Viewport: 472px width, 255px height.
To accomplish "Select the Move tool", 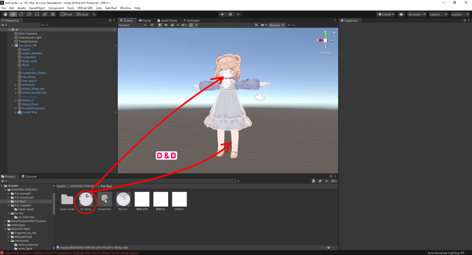I will coord(13,14).
